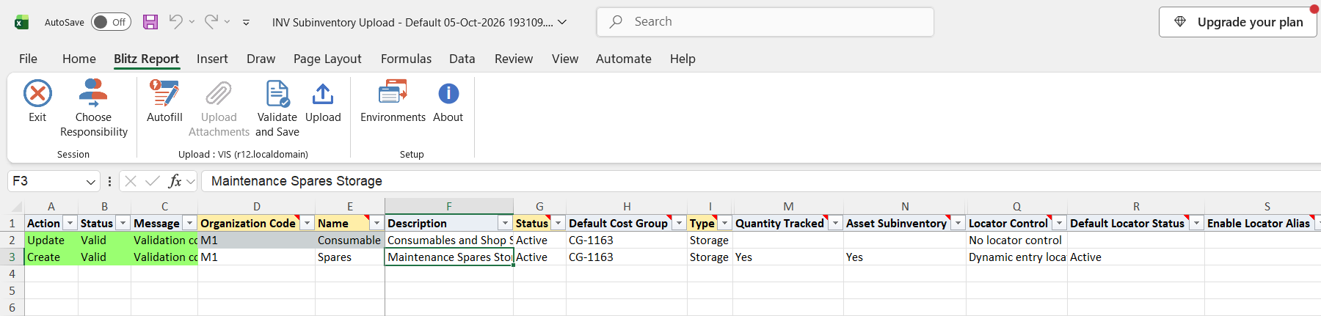1321x316 pixels.
Task: Open Customize Quick Access Toolbar dropdown
Action: click(246, 23)
